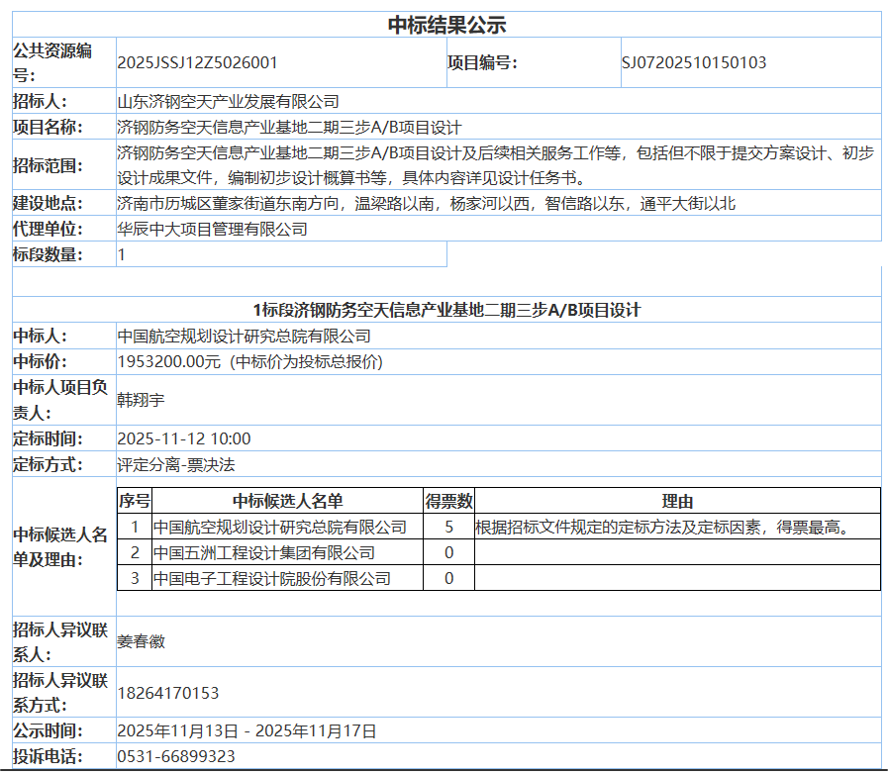
Task: Click construction location text starting 济南市历城区
Action: point(426,204)
